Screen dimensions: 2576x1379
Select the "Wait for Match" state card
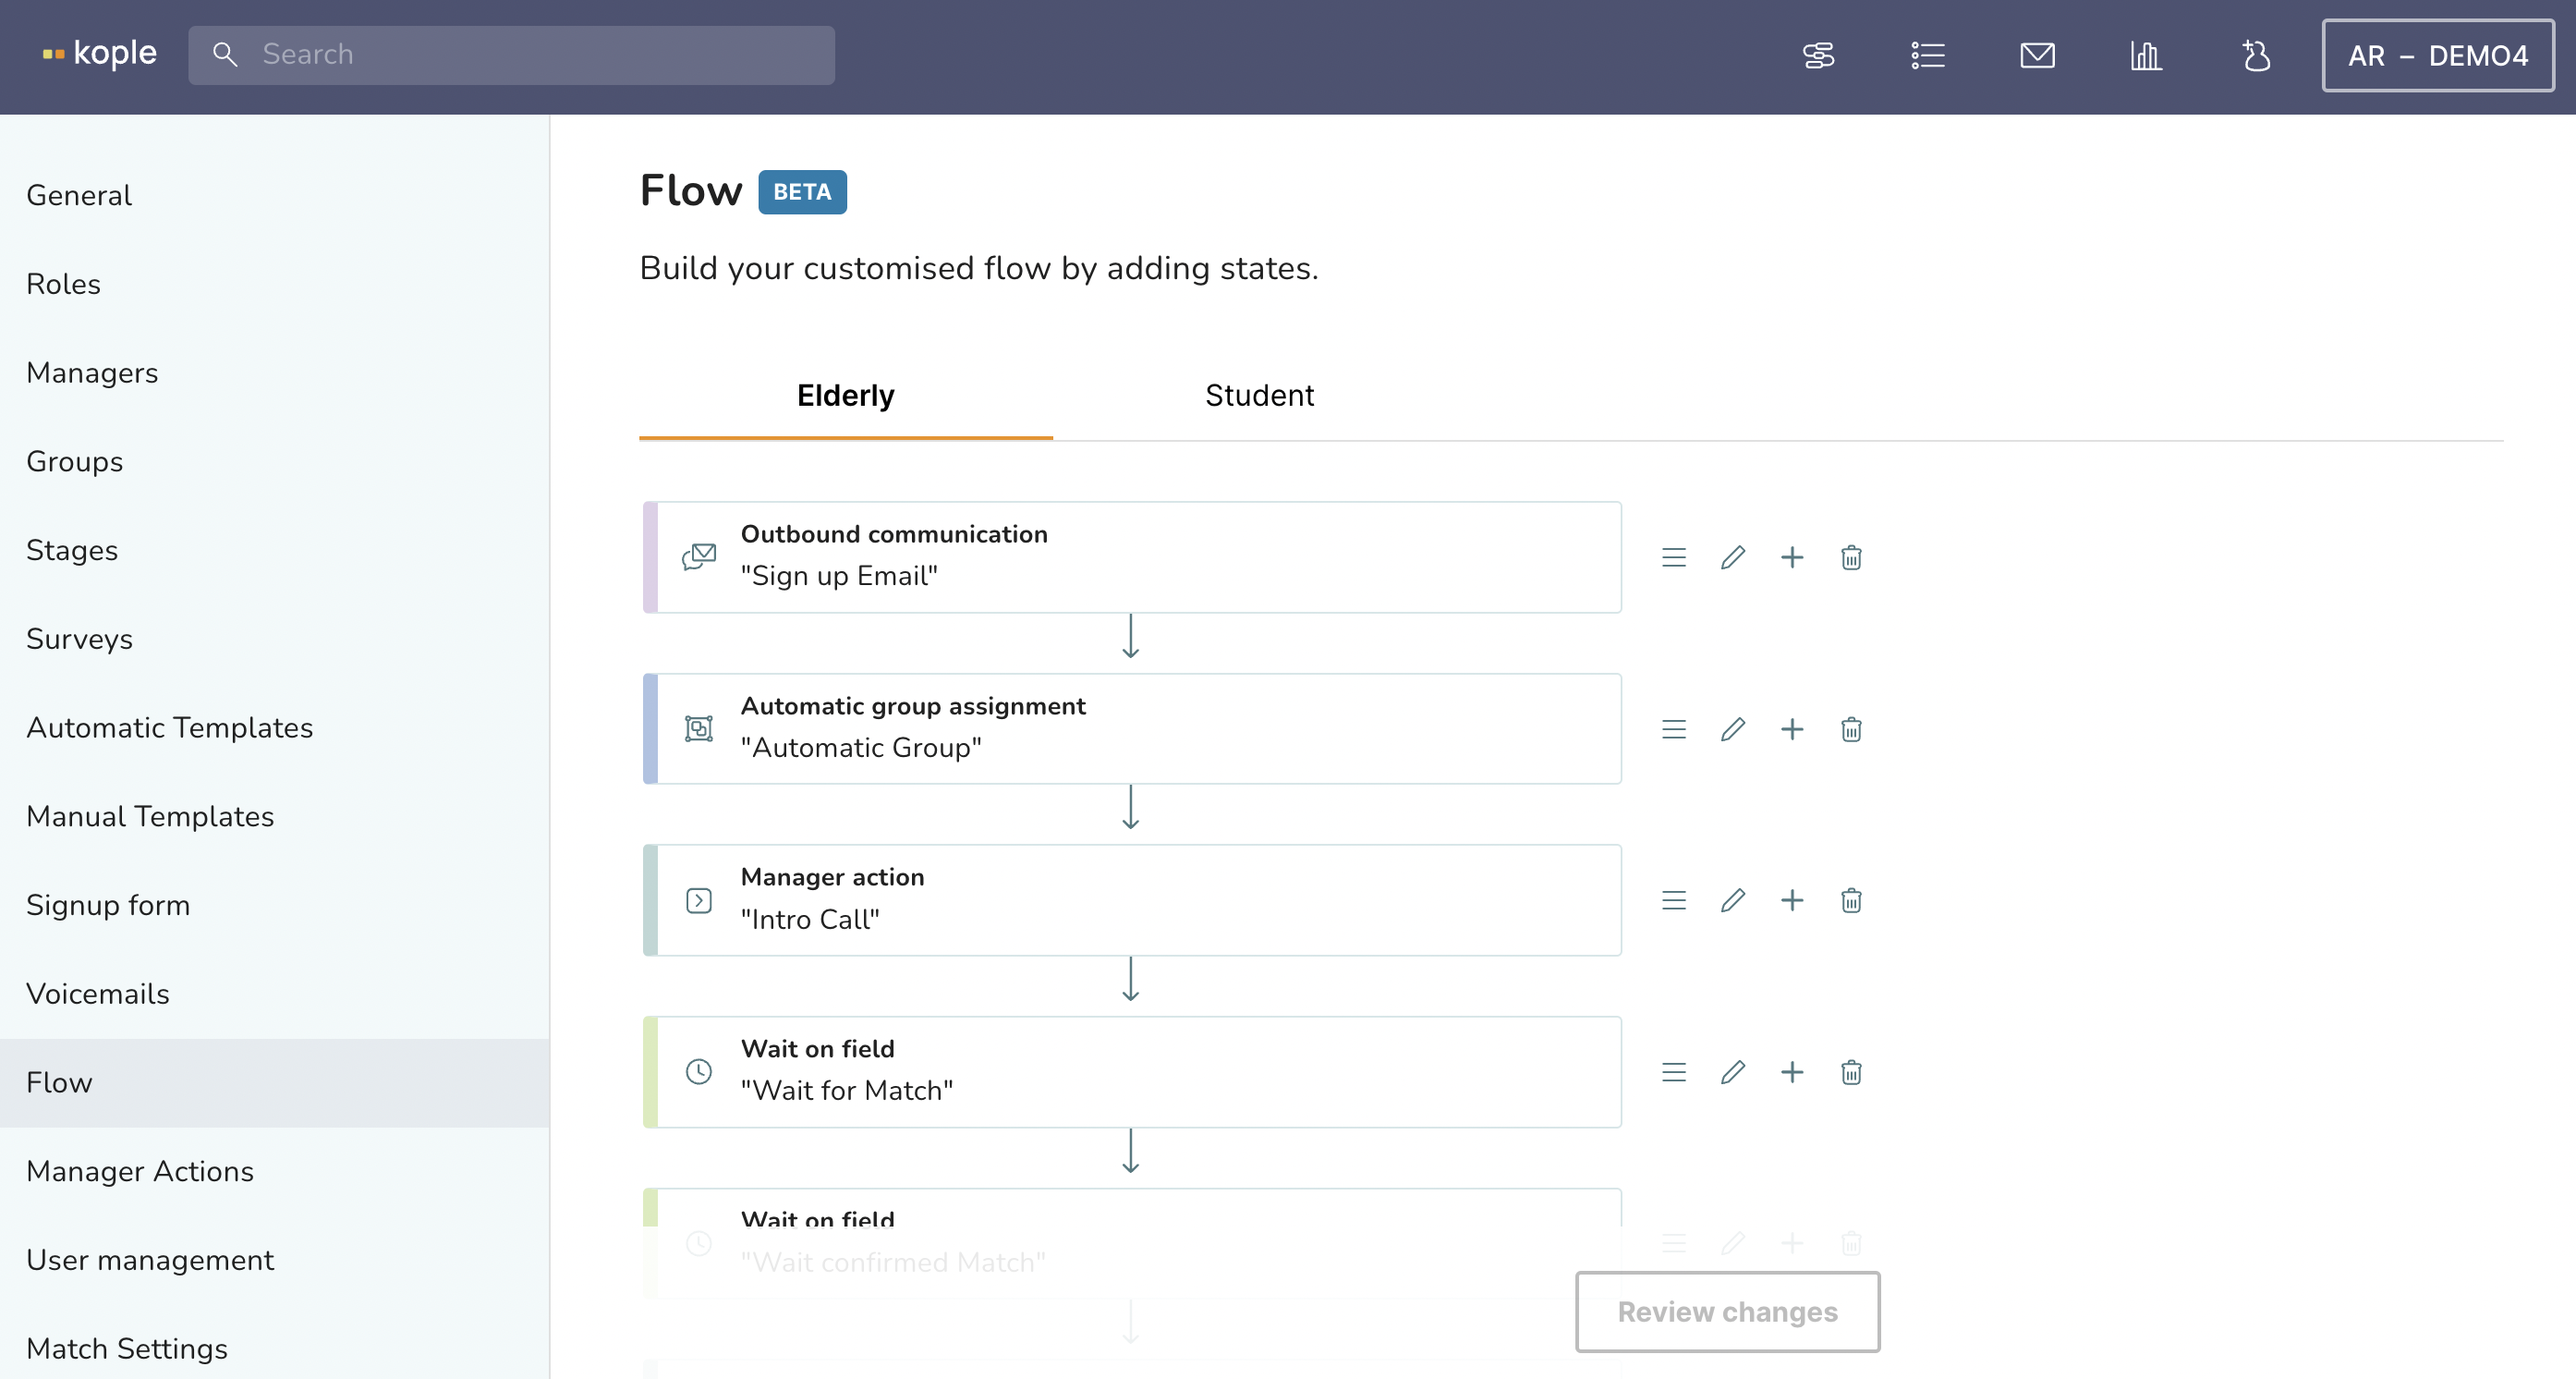[1131, 1072]
